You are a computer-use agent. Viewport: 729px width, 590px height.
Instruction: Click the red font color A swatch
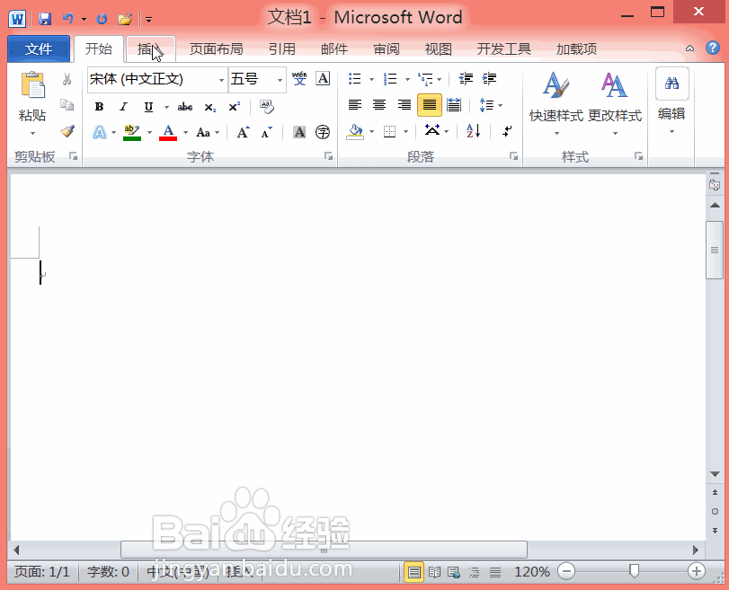pyautogui.click(x=168, y=132)
